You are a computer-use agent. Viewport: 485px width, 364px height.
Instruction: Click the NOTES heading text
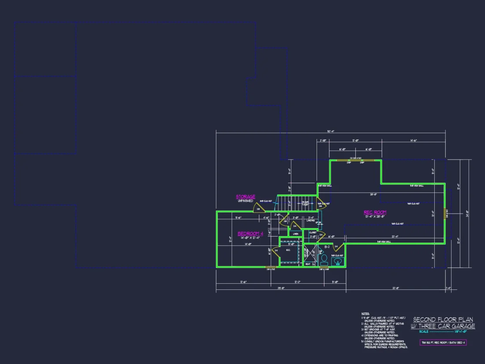coord(365,314)
